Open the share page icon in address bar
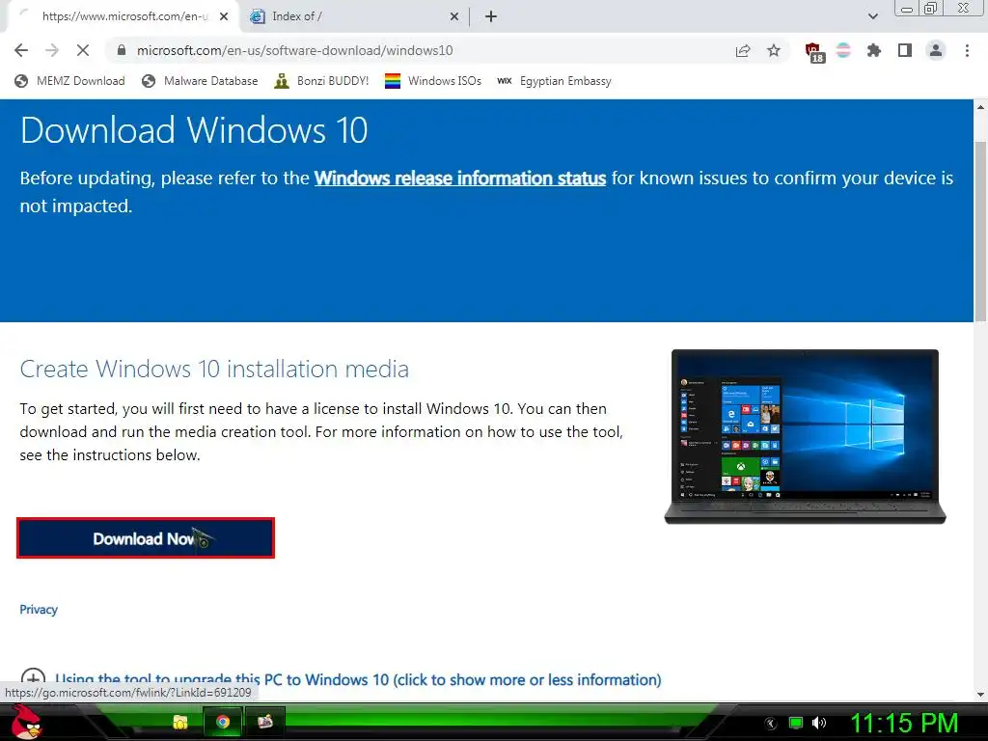 click(x=743, y=51)
